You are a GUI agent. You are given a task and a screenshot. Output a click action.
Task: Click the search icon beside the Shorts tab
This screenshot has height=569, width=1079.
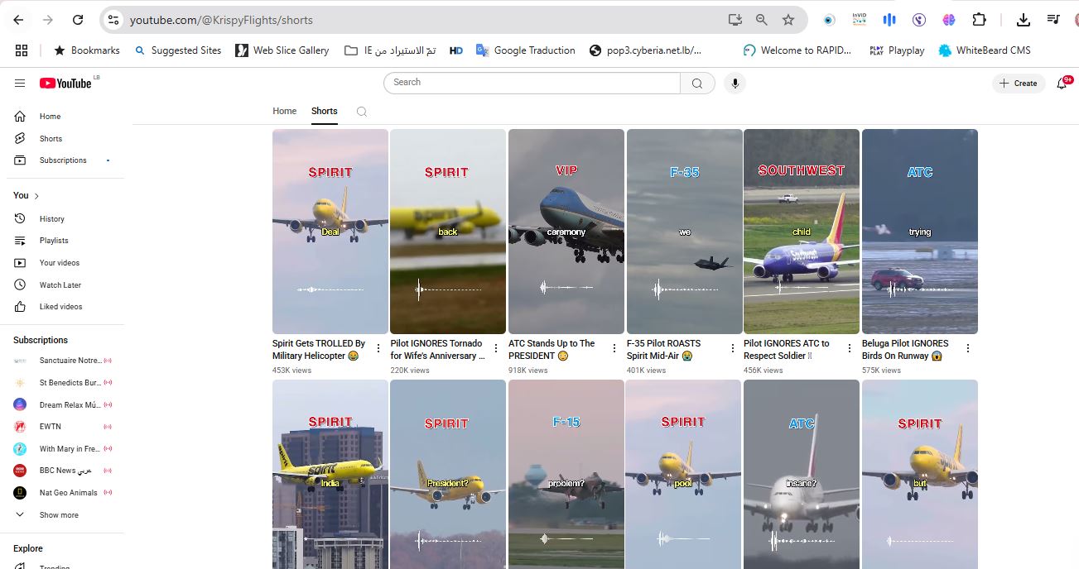tap(361, 111)
